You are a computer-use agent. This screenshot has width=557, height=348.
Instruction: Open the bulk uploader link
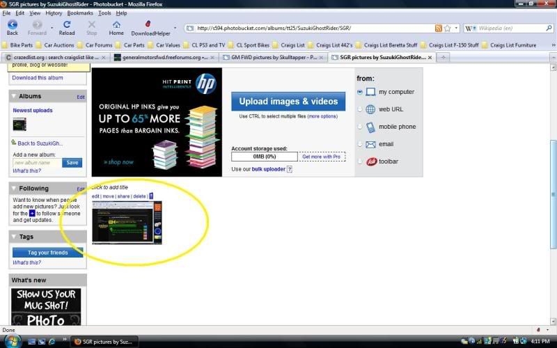click(269, 169)
